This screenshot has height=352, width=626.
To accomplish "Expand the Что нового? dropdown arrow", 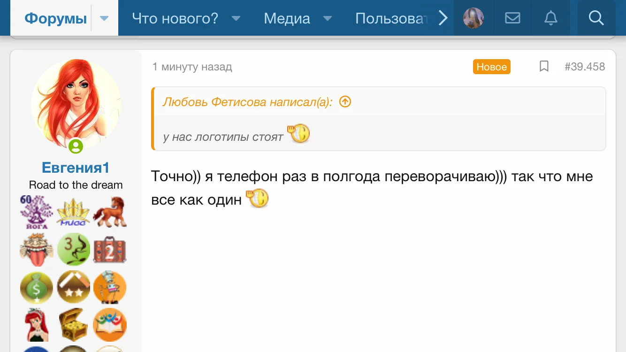I will click(236, 18).
